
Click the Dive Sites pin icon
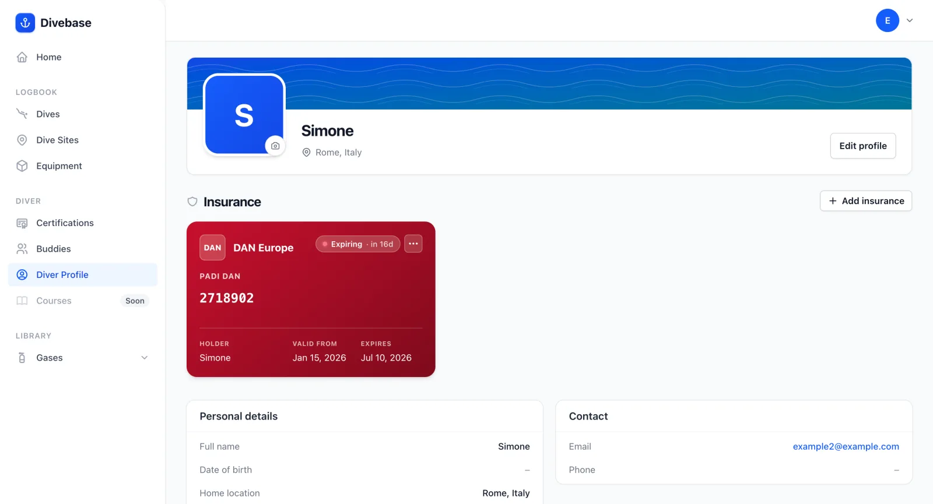tap(22, 140)
